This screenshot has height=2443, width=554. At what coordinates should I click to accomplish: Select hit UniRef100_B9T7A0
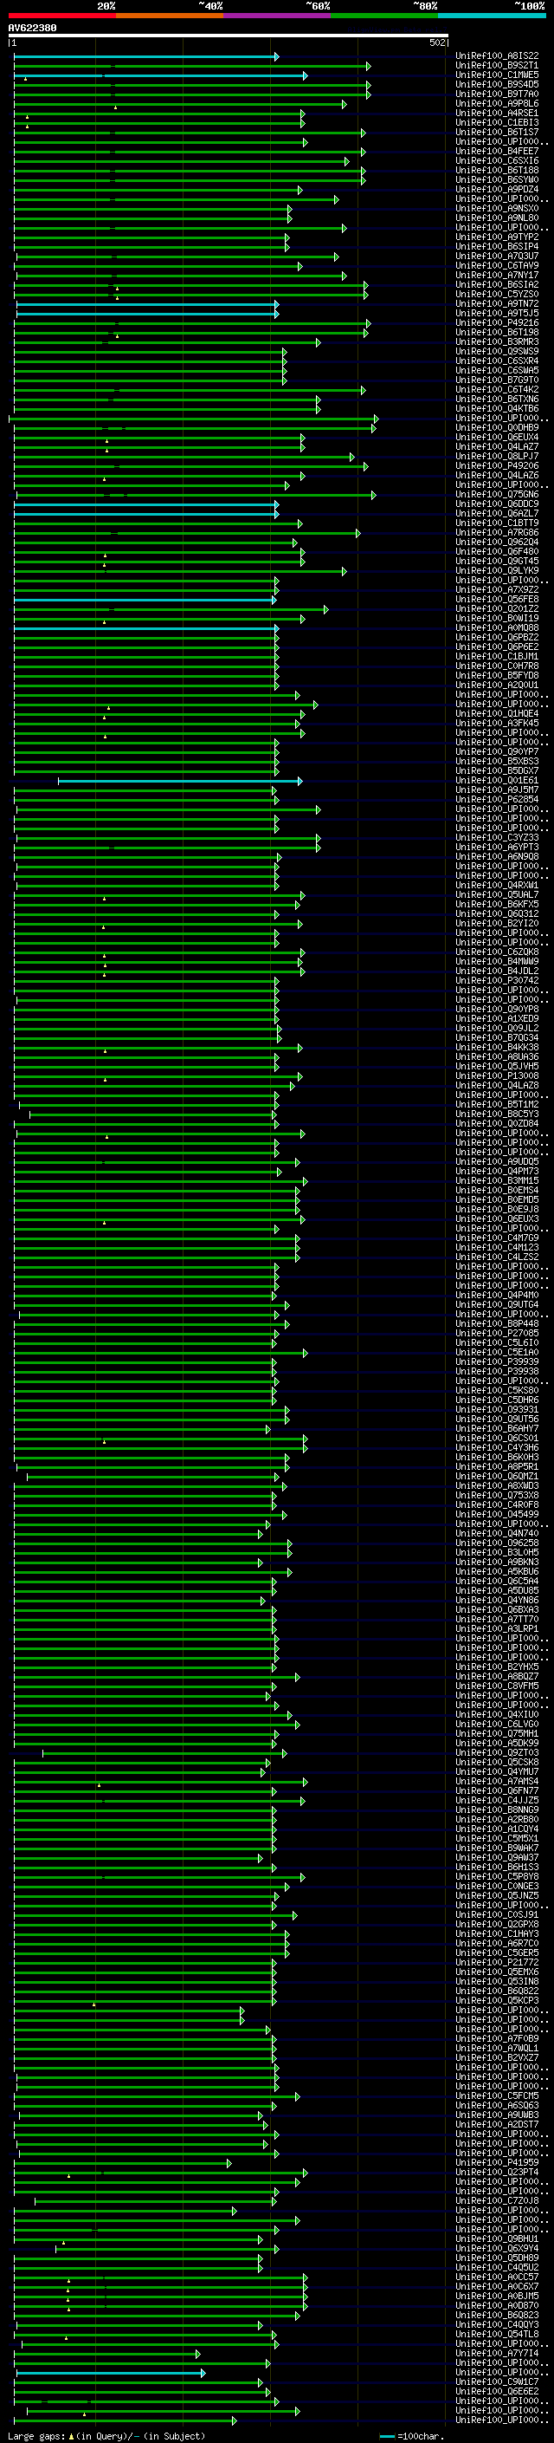[x=497, y=94]
